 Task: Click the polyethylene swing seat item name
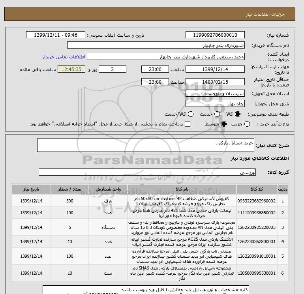pyautogui.click(x=182, y=256)
